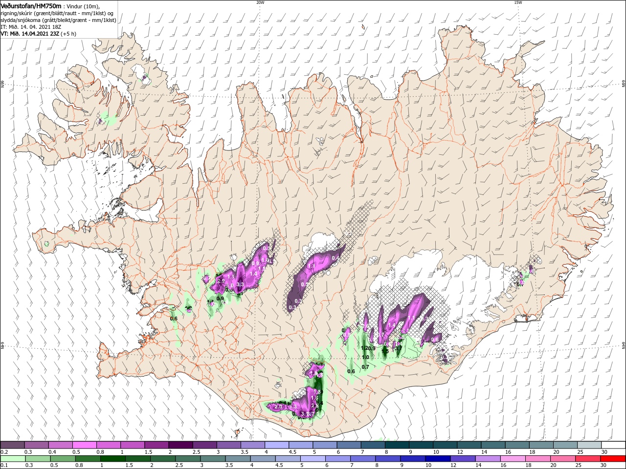The image size is (626, 469).
Task: Click the 2.0 precipitation value near the south coast
Action: point(279,406)
